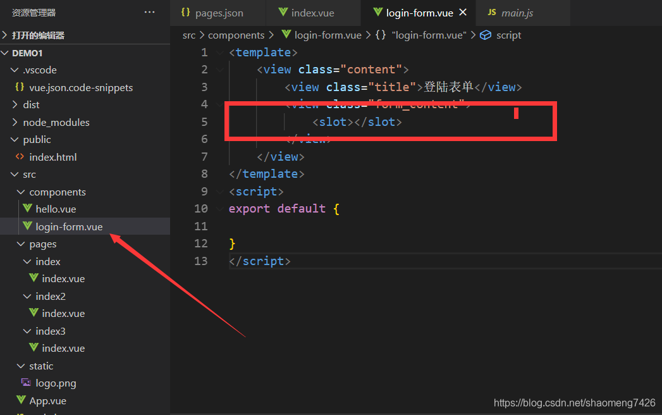Click the components breadcrumb segment
The height and width of the screenshot is (415, 662).
pyautogui.click(x=236, y=35)
